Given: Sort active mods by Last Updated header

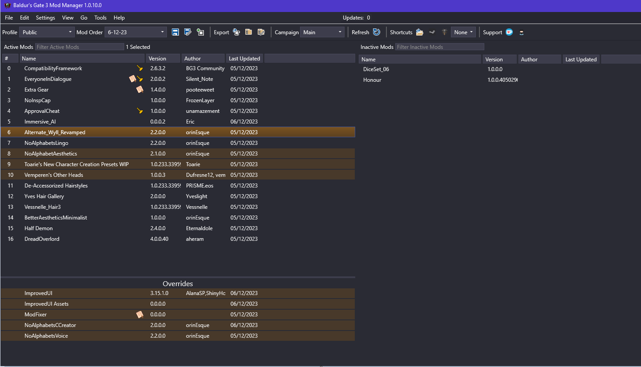Looking at the screenshot, I should point(244,59).
